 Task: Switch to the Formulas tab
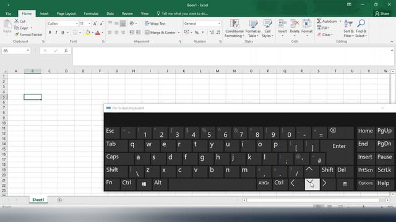click(x=91, y=14)
